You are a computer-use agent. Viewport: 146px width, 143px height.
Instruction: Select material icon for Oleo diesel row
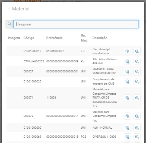(127, 51)
